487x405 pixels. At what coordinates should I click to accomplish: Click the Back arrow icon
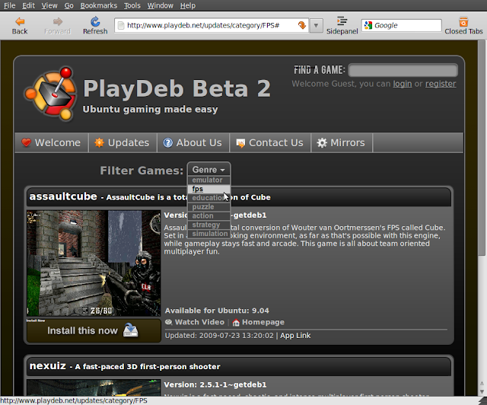tap(20, 21)
